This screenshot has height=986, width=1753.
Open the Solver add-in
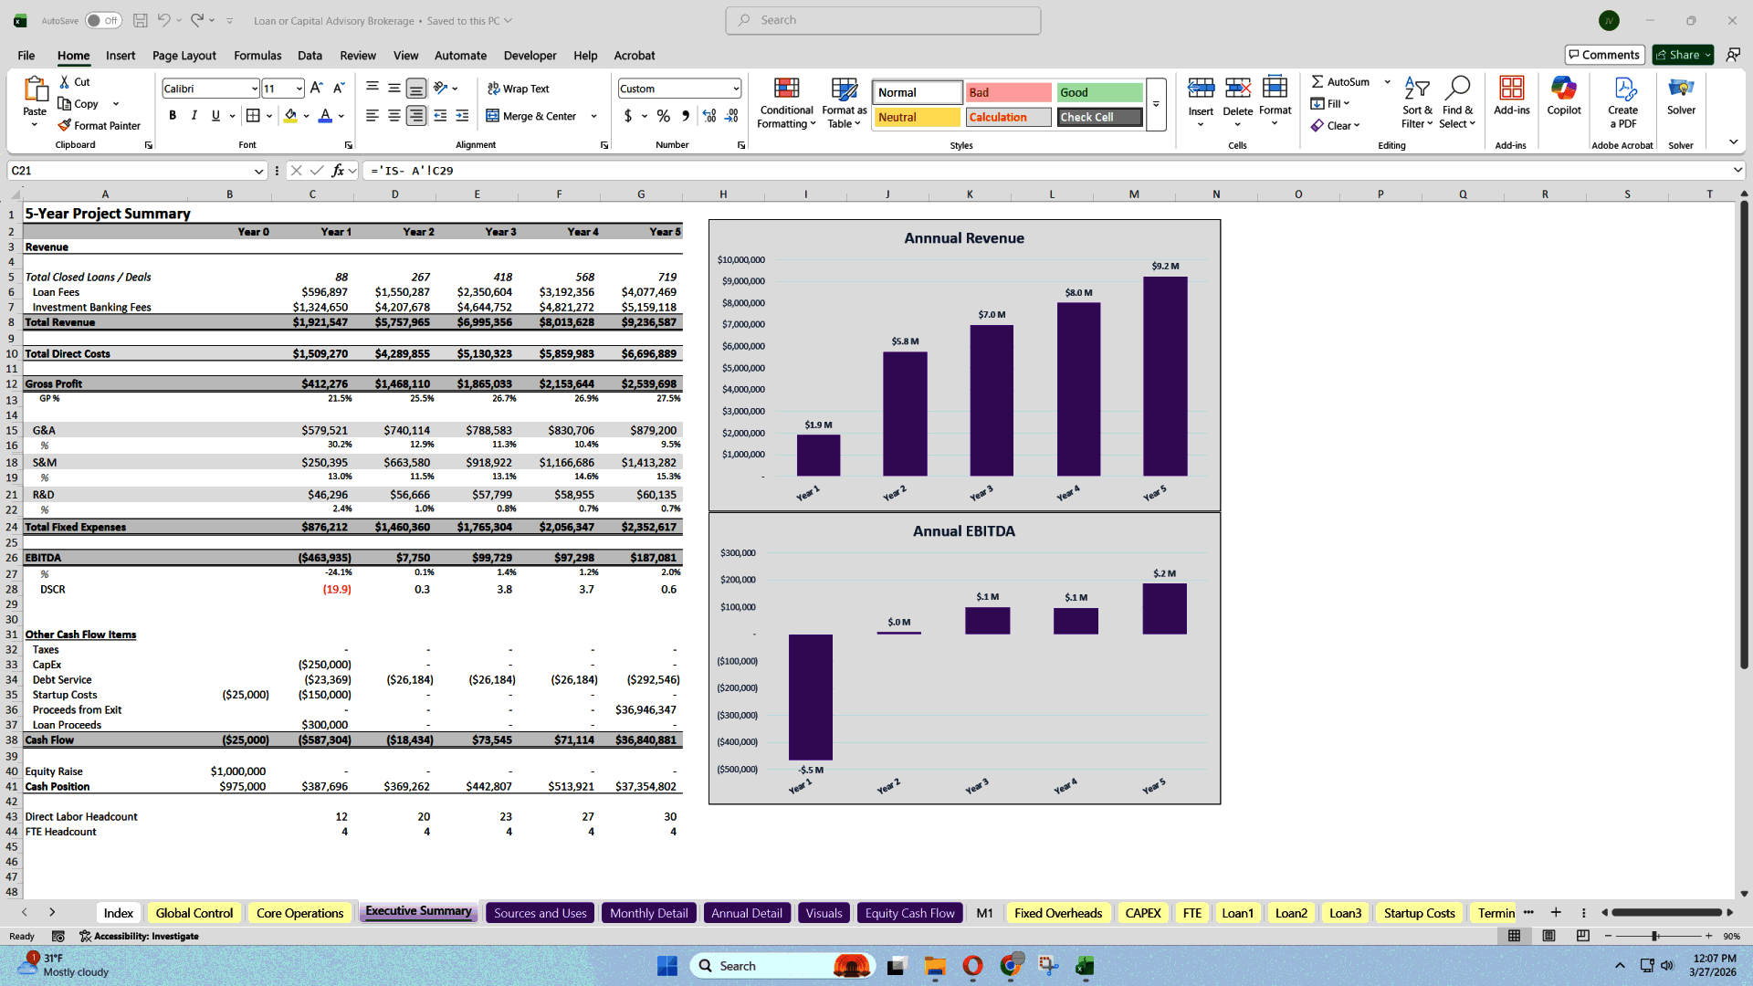pos(1681,99)
